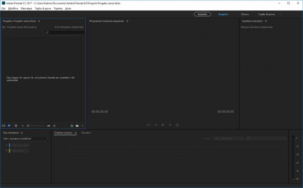Viewport: 303px width, 188px height.
Task: Open the Aiuto menu
Action: coord(68,8)
